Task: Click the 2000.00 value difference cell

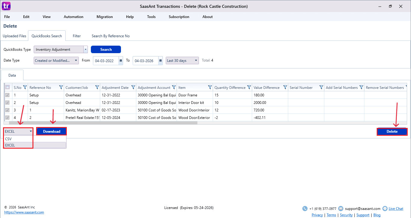Action: coord(270,103)
